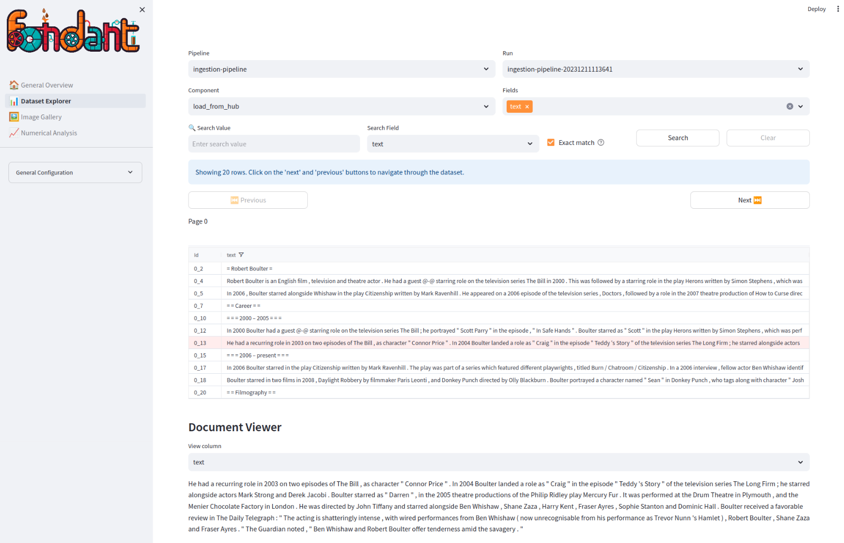Image resolution: width=844 pixels, height=543 pixels.
Task: Toggle the Exact match checkbox
Action: [x=551, y=142]
